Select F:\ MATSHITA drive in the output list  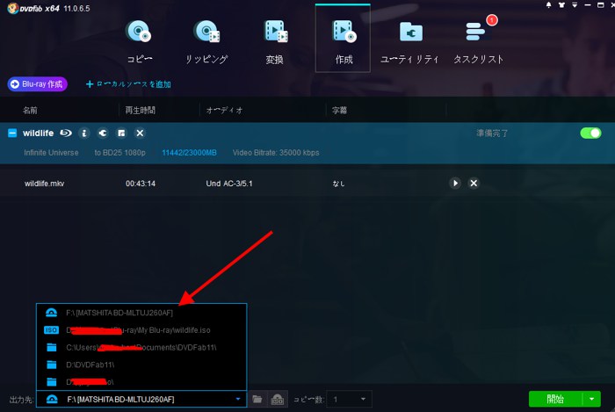pyautogui.click(x=141, y=313)
